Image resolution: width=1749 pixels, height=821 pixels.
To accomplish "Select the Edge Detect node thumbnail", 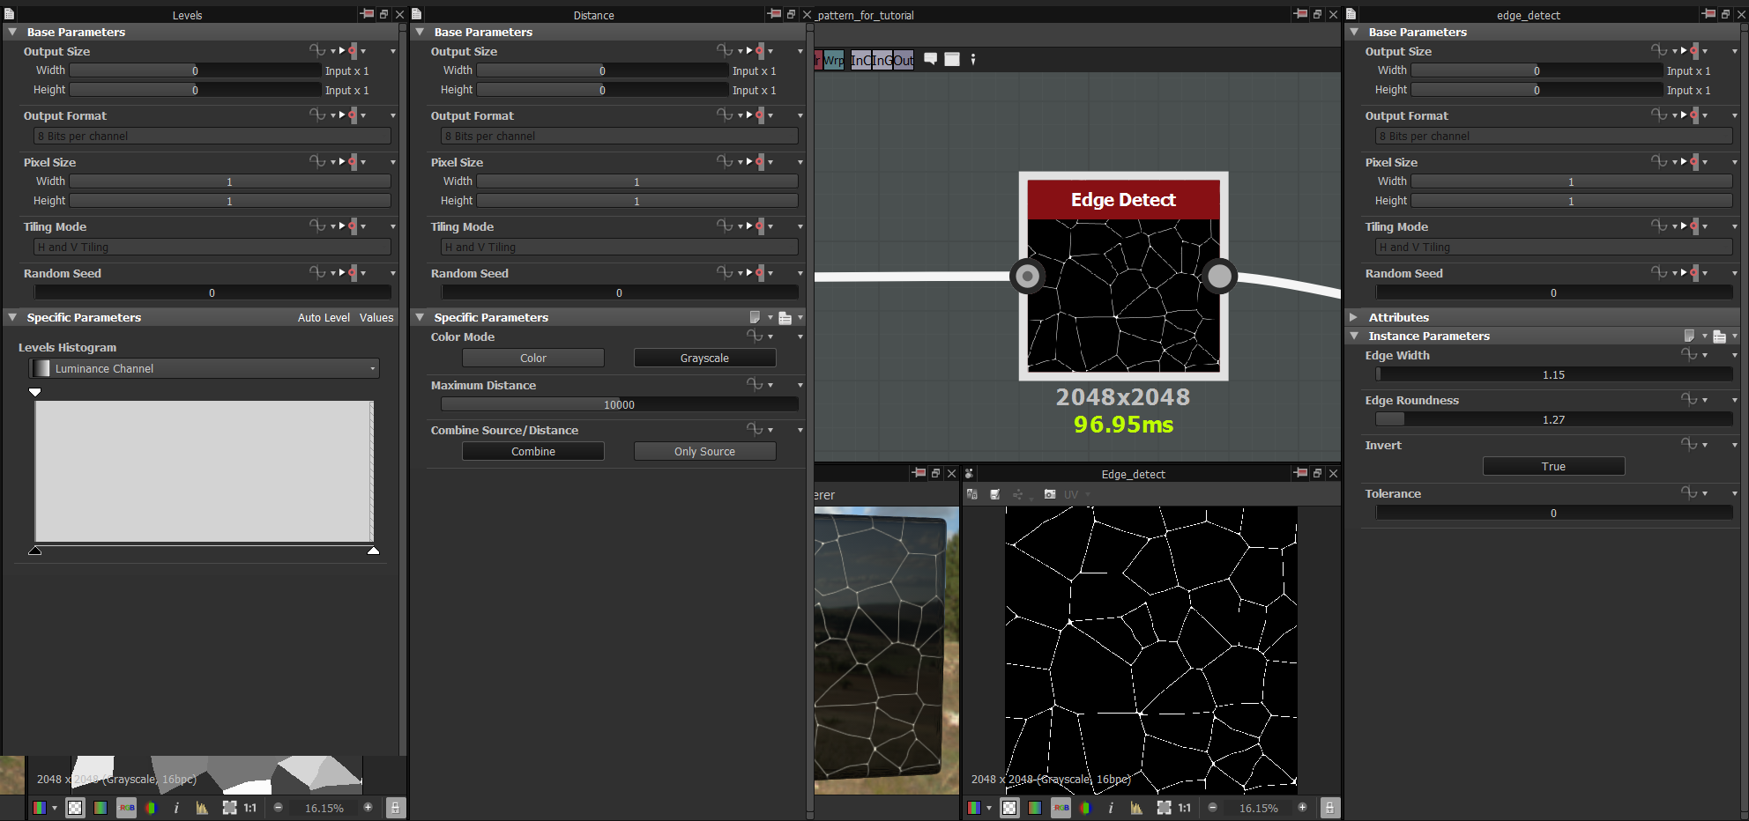I will [x=1123, y=295].
